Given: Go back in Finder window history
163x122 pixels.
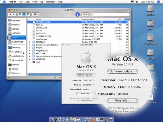Looking at the screenshot, I should tap(10, 14).
